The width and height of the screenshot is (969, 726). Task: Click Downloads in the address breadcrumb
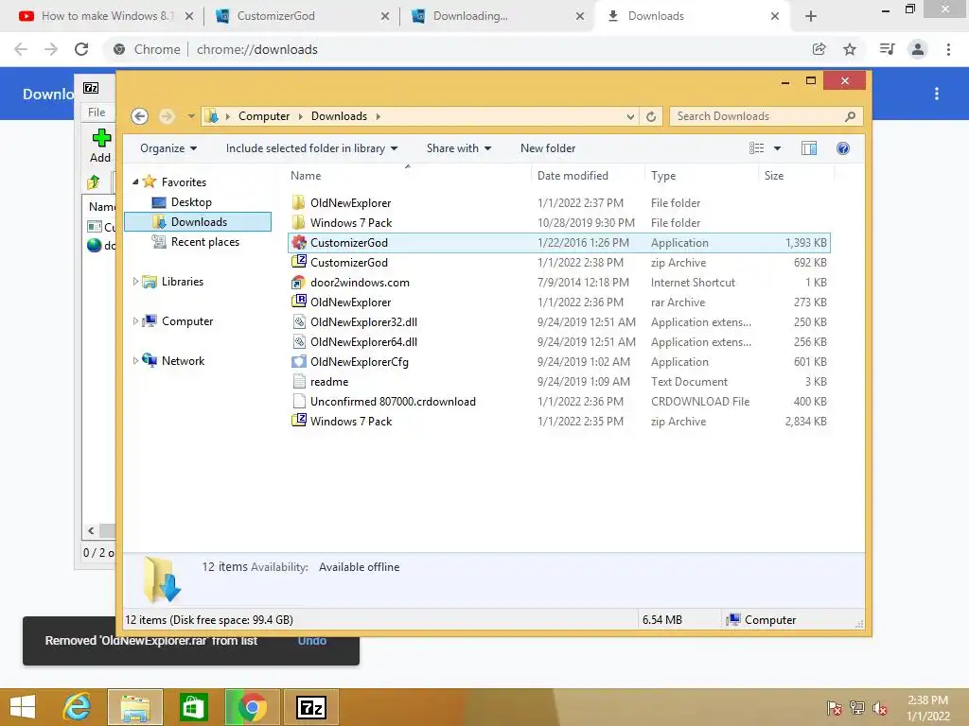[x=340, y=116]
